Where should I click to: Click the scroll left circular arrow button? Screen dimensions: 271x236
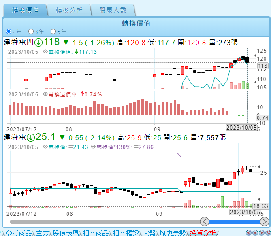205,221
